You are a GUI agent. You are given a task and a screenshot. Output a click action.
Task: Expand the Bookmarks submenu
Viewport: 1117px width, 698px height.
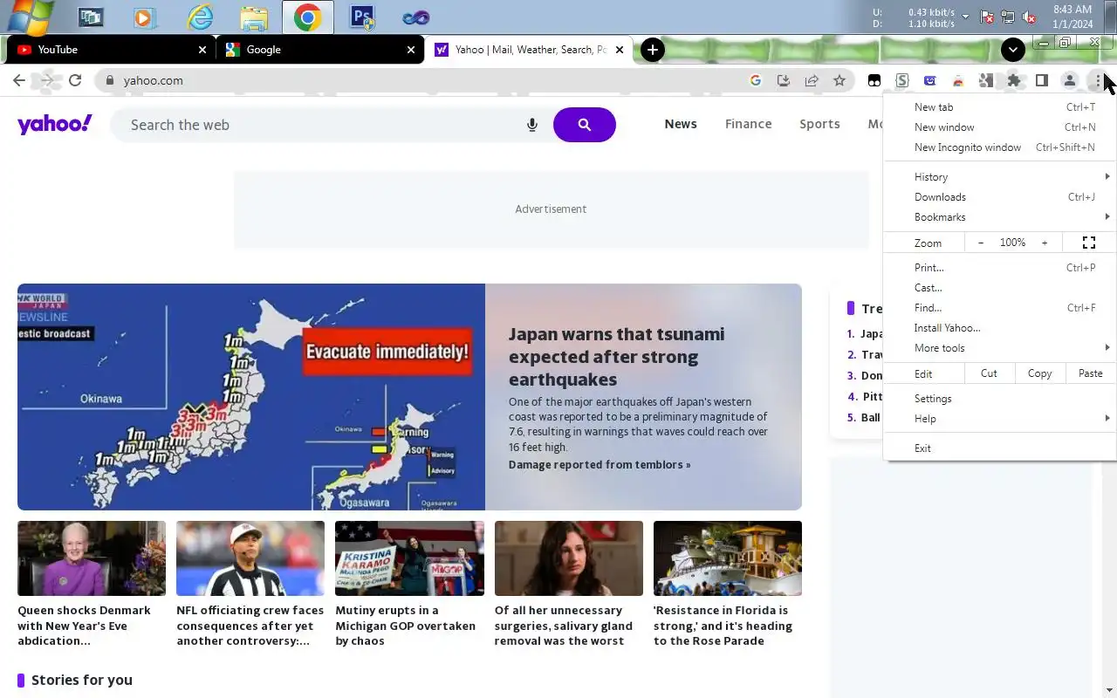(x=1000, y=217)
